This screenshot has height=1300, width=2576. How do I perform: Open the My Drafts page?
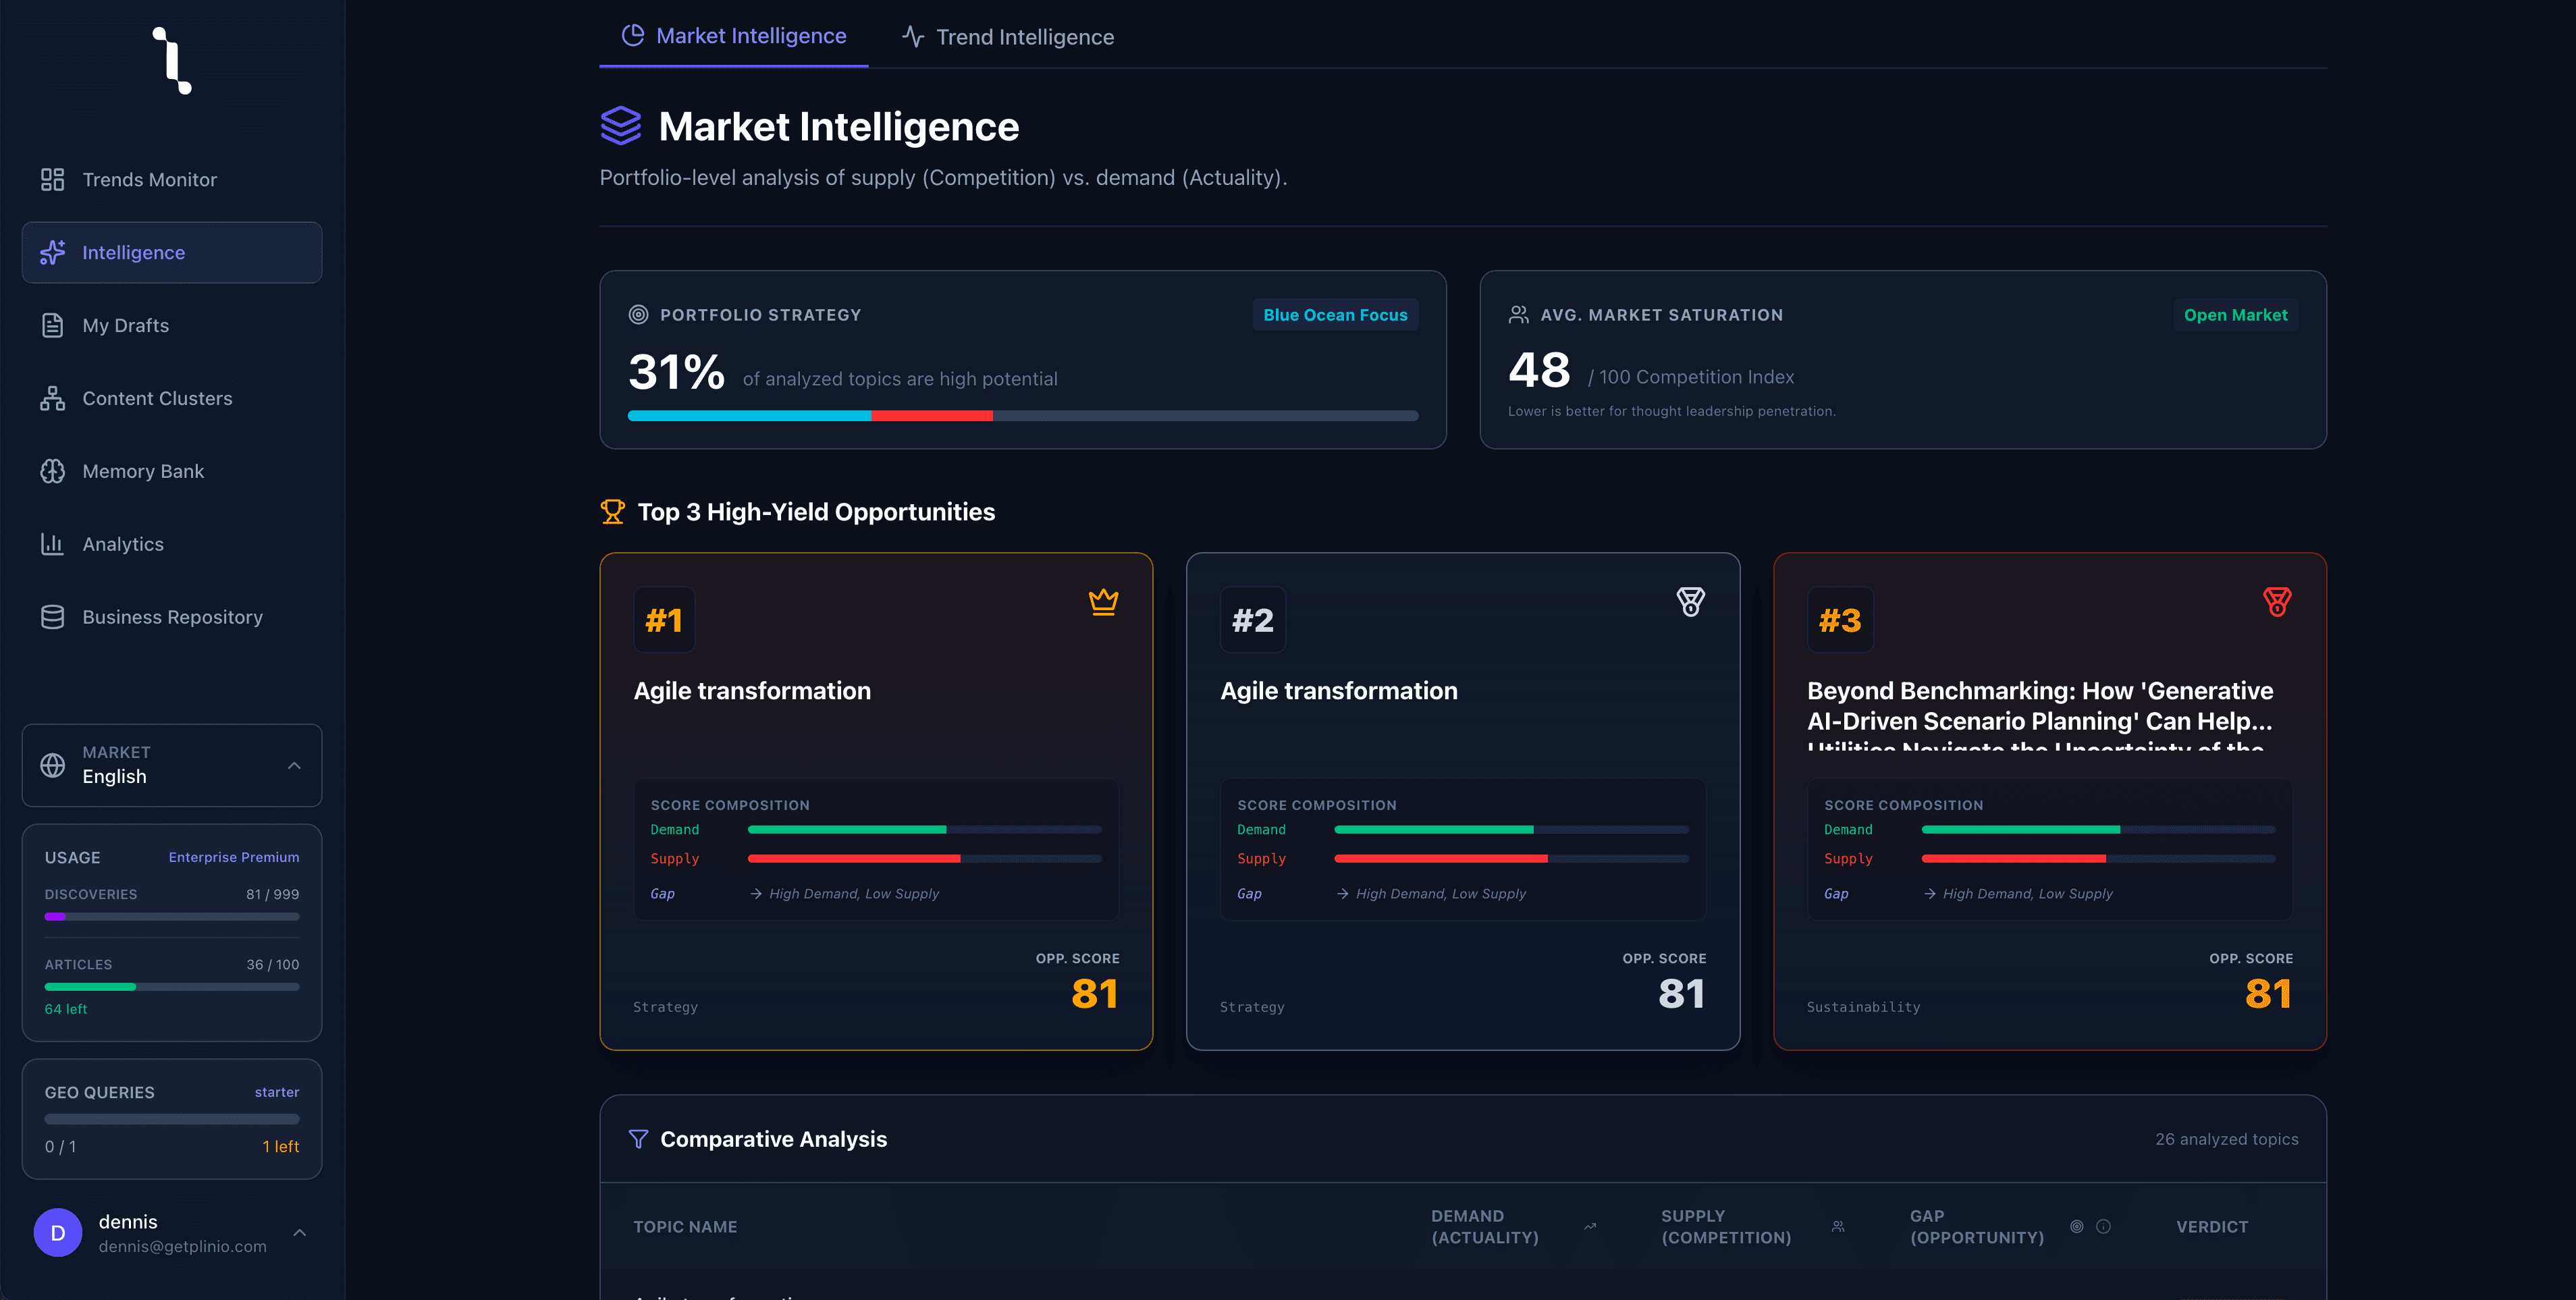tap(125, 326)
